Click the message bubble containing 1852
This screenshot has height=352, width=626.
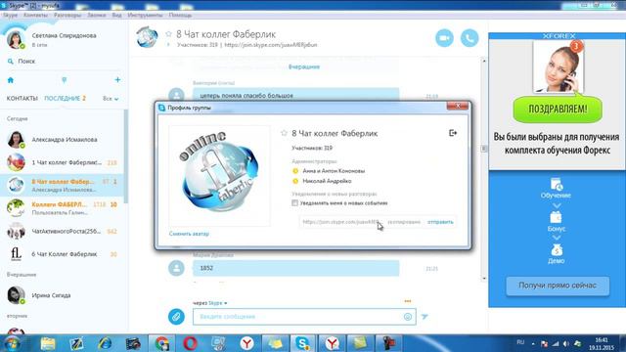click(x=295, y=268)
